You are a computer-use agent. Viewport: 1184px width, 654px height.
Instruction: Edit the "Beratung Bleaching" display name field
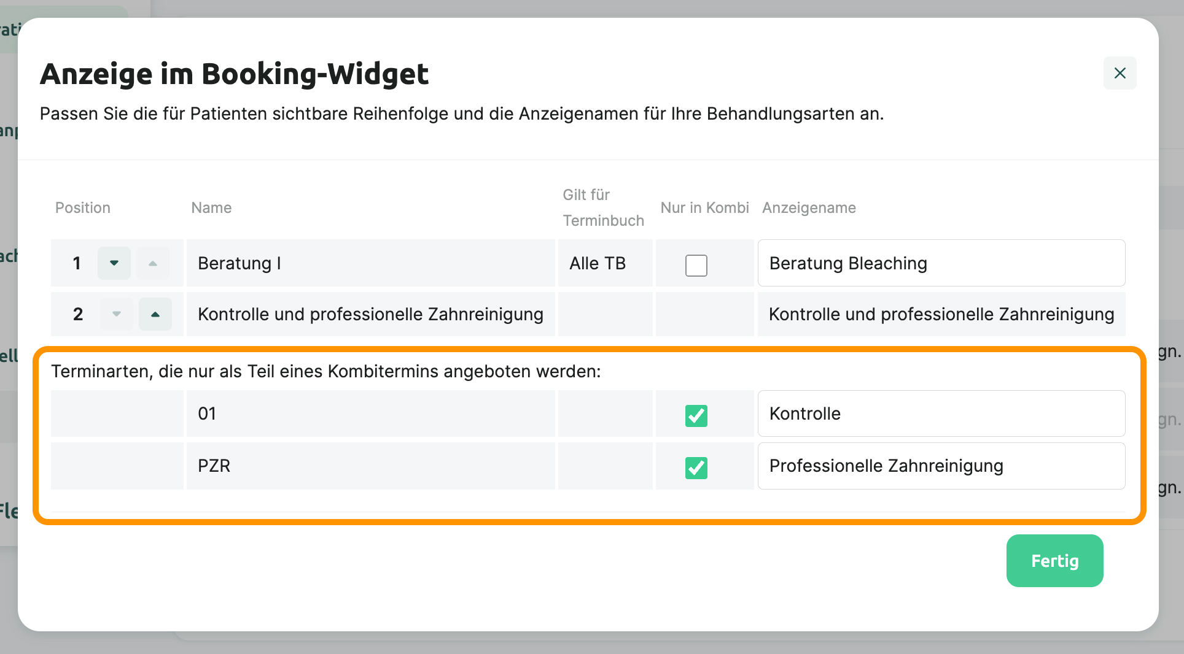[x=941, y=263]
